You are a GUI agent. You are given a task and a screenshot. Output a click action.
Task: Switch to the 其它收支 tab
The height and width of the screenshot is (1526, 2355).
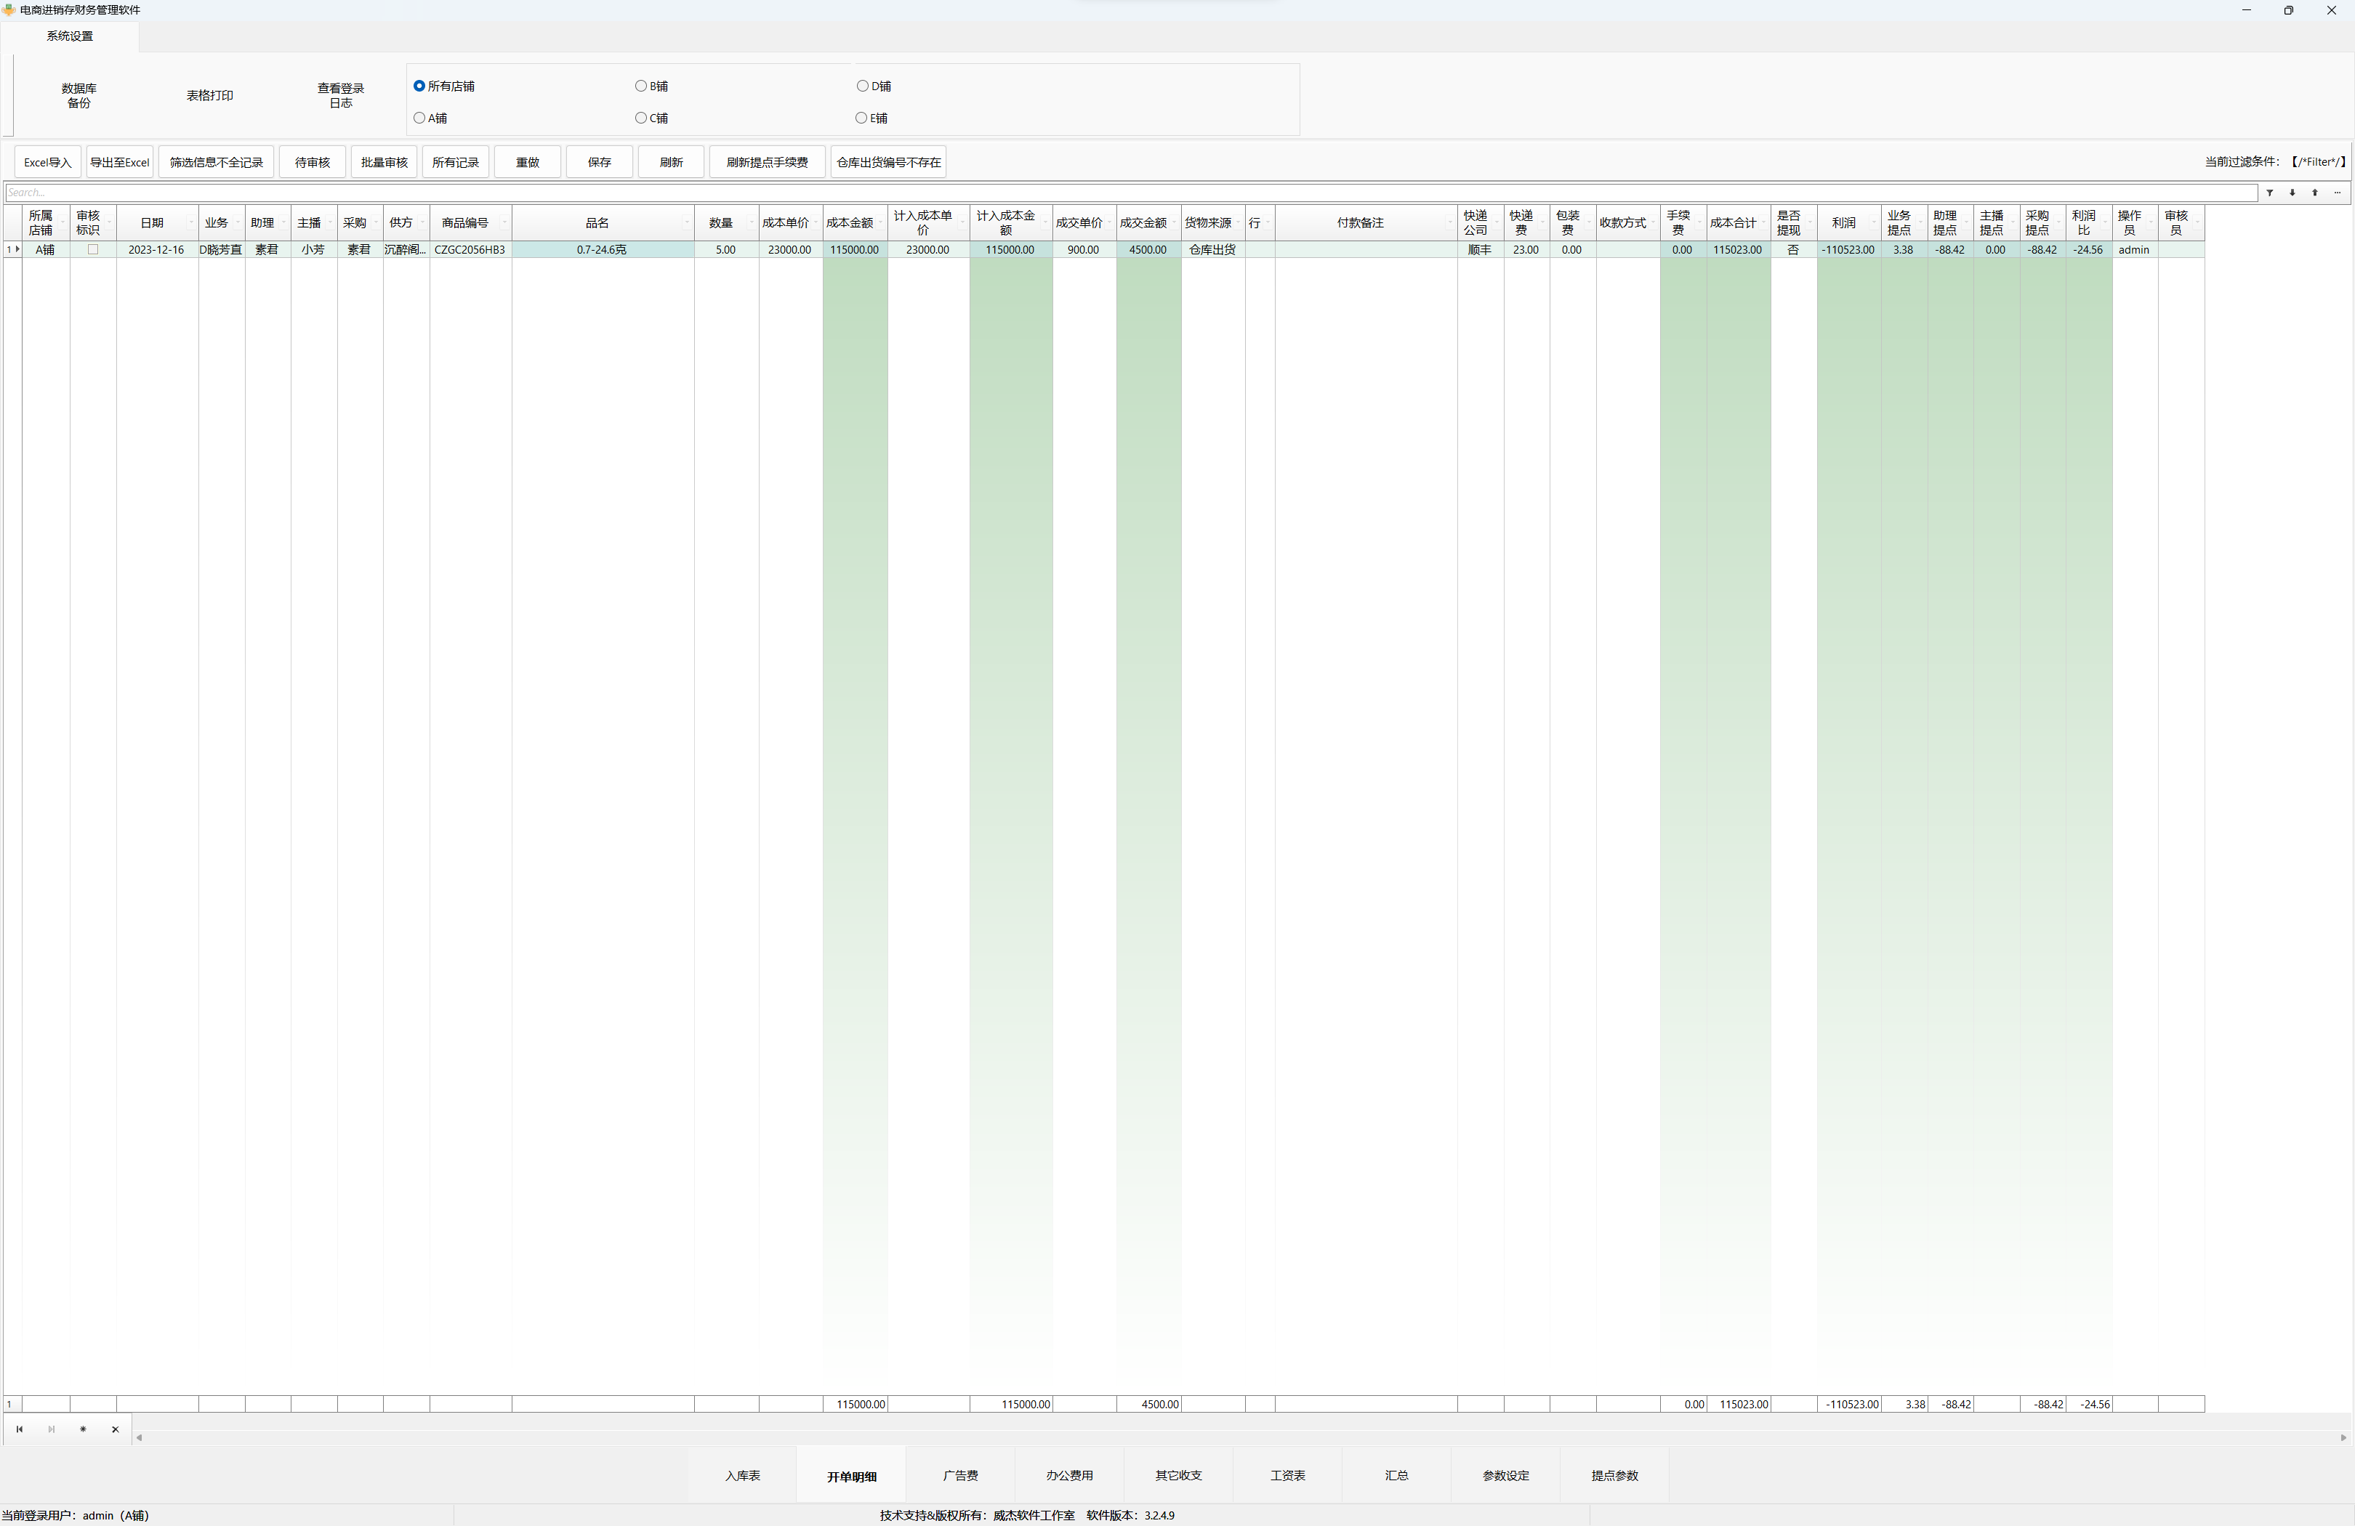click(1178, 1476)
